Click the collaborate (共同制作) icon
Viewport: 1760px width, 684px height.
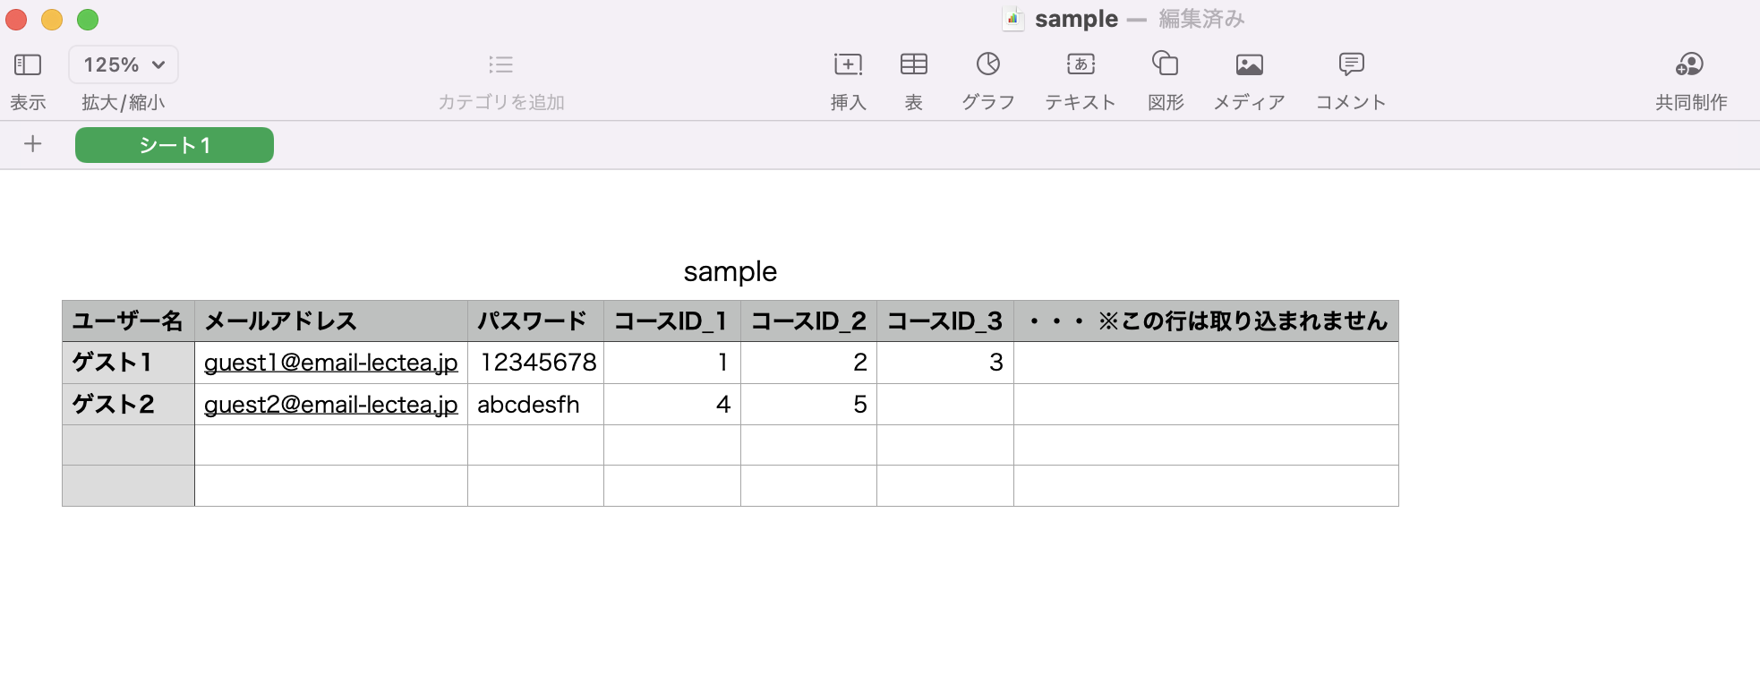(1690, 64)
